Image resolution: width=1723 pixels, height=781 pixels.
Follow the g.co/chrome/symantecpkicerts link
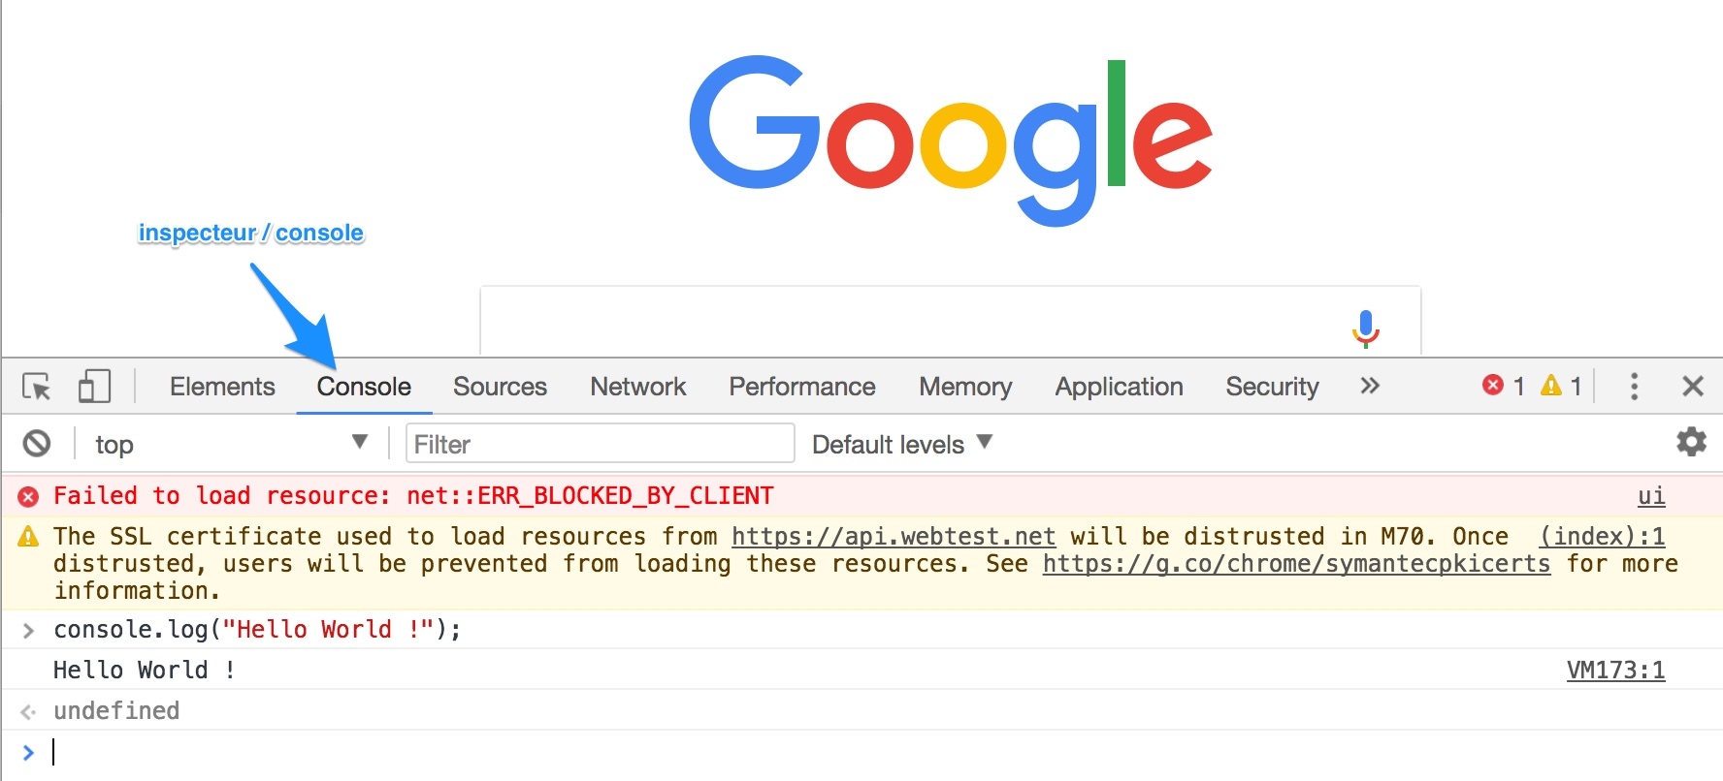click(1296, 564)
